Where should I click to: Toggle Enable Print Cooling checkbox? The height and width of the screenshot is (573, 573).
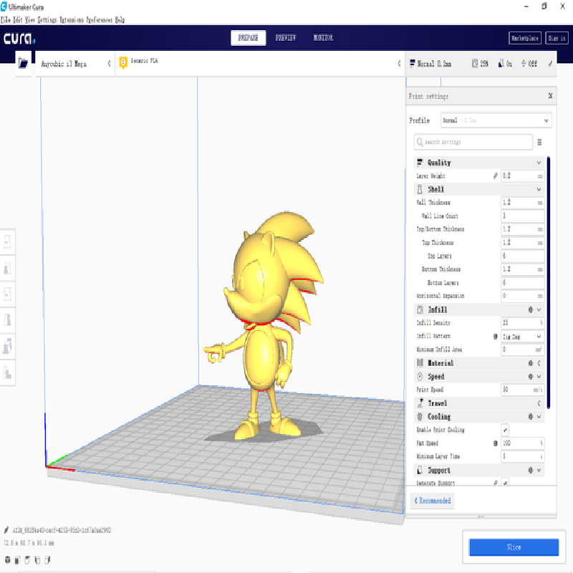point(505,430)
